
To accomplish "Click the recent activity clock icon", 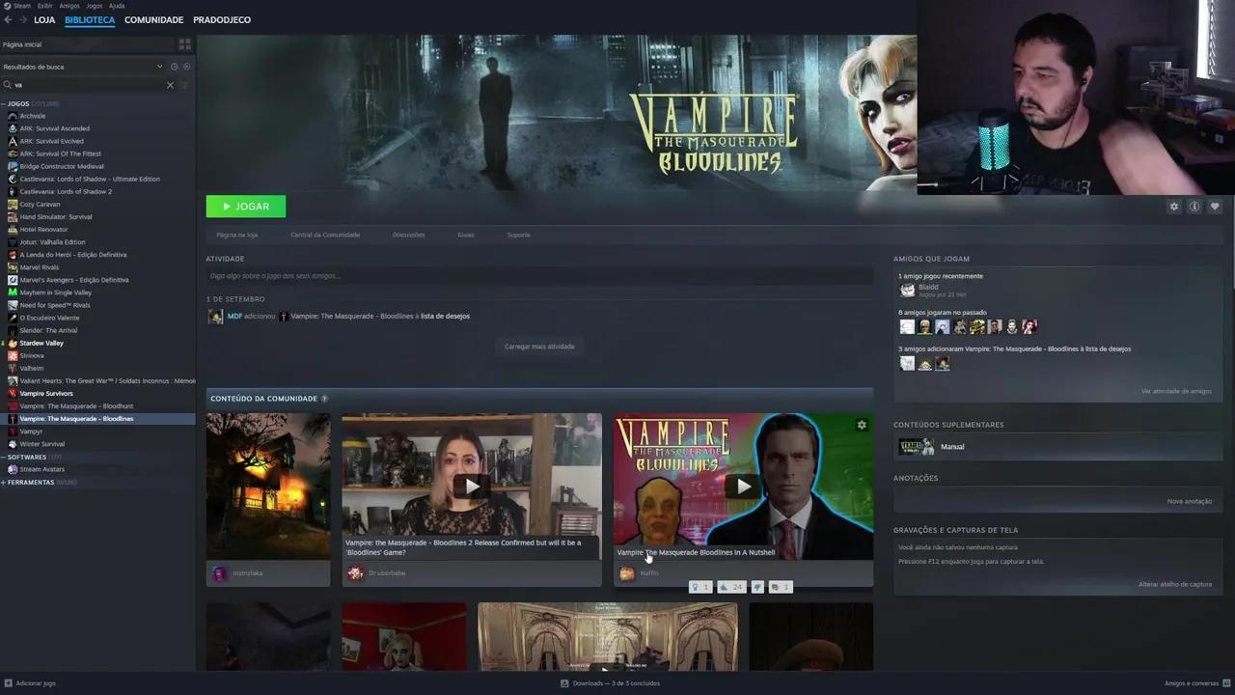I will [174, 67].
